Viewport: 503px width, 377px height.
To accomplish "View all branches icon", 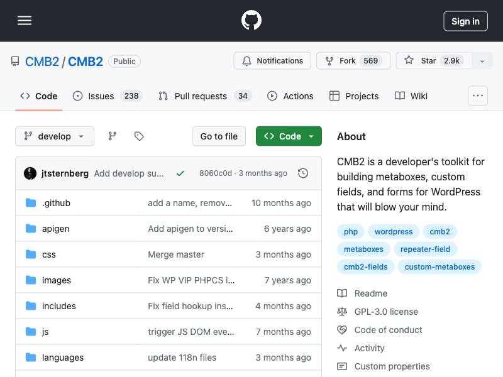I will click(113, 136).
